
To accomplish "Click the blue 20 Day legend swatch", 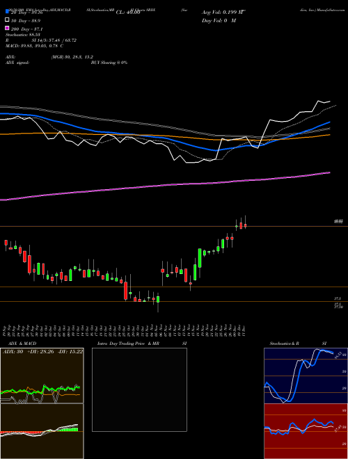I will click(x=7, y=11).
